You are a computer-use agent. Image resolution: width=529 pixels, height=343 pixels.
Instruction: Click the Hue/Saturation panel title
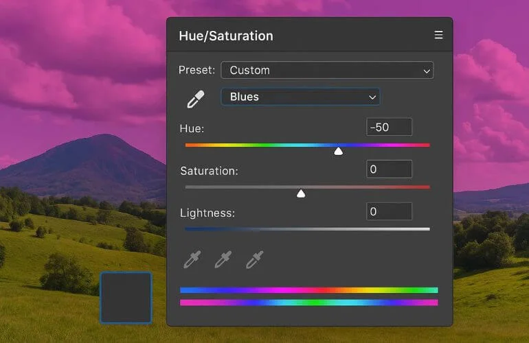[x=225, y=36]
